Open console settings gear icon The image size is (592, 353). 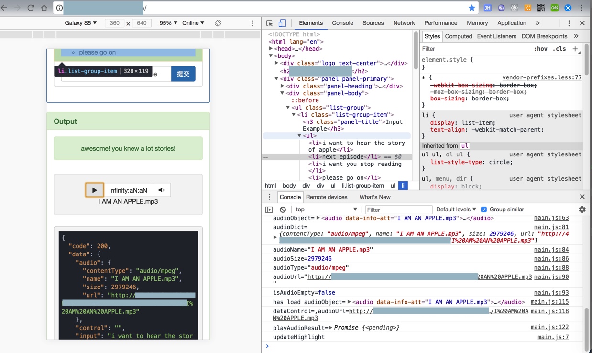[x=582, y=210]
